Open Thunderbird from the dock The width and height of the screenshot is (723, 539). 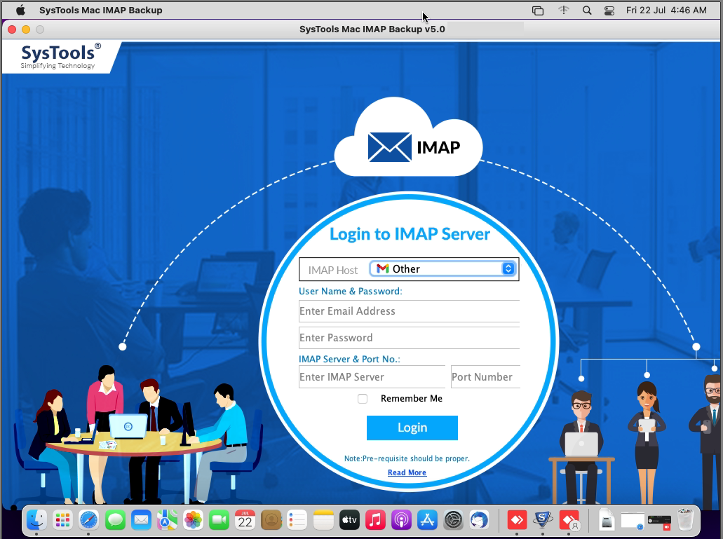[x=480, y=521]
